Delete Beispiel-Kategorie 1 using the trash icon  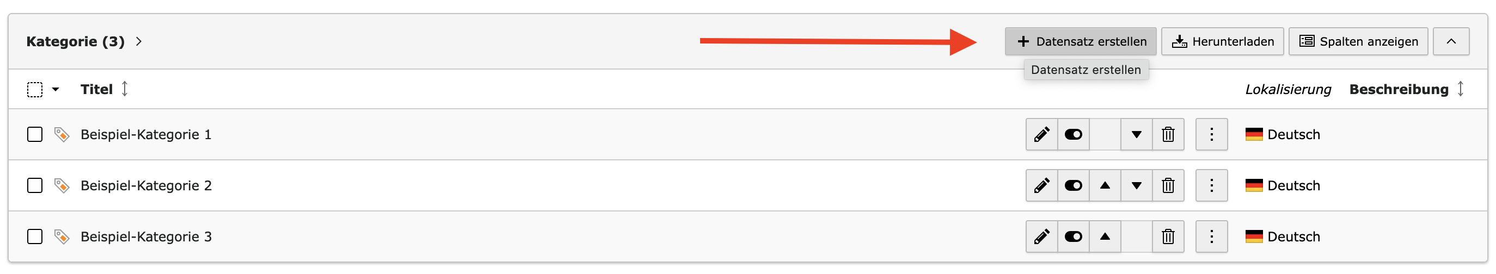1168,135
